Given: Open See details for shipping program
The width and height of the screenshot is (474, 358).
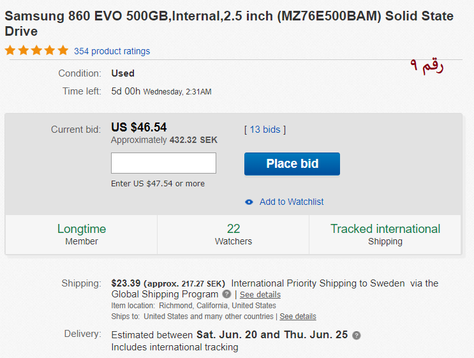Looking at the screenshot, I should (x=260, y=295).
